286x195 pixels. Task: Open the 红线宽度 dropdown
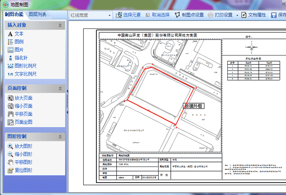tap(110, 15)
